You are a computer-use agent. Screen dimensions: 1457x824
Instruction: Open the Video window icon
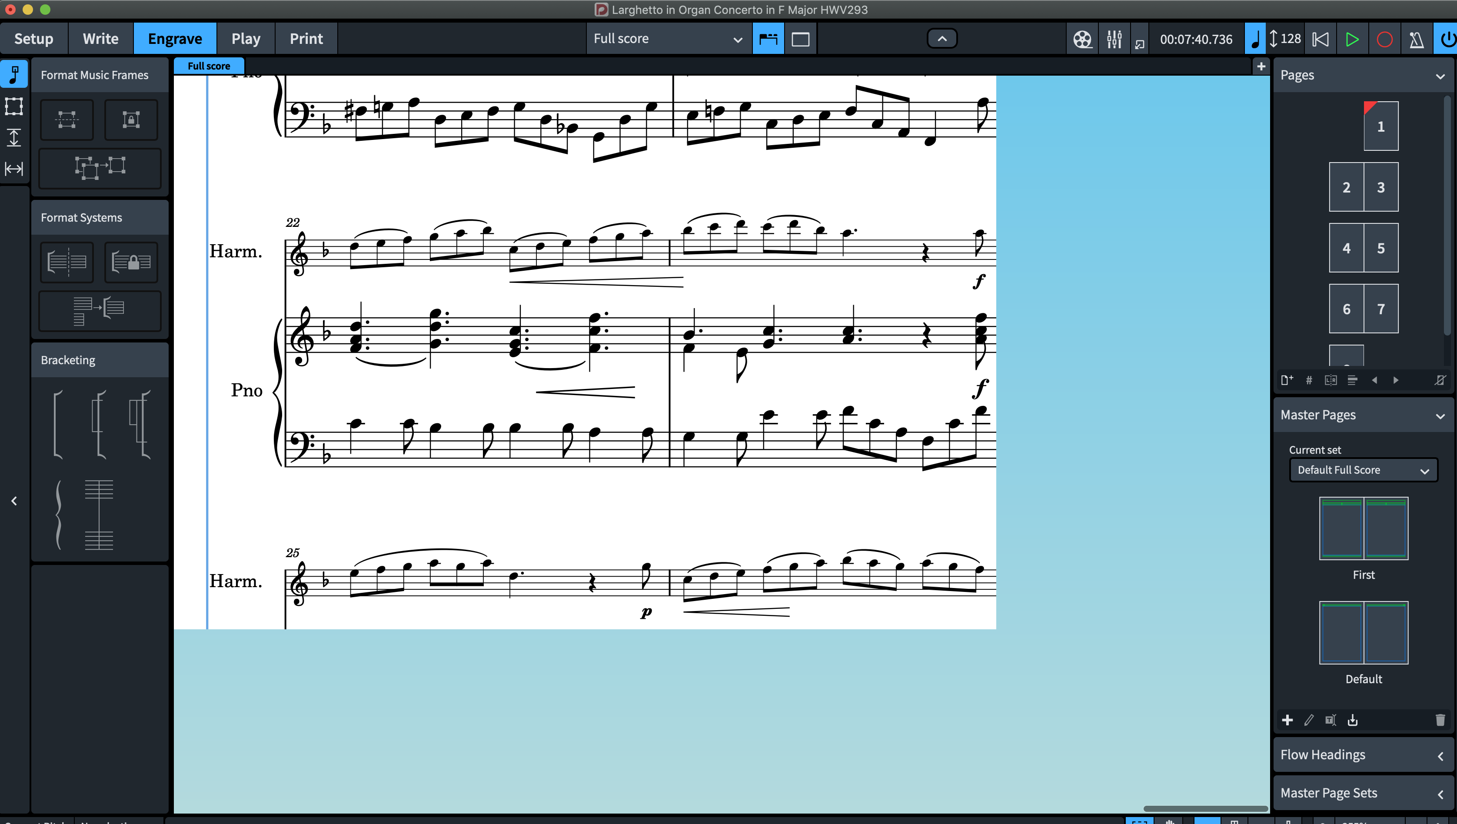pyautogui.click(x=1082, y=39)
